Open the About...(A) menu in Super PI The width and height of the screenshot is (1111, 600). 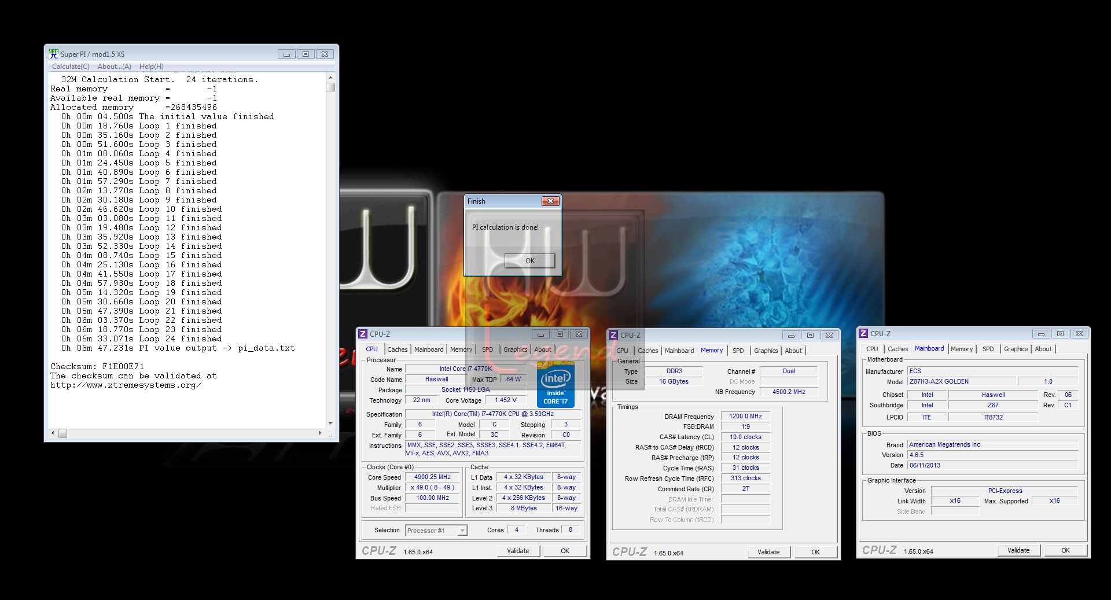pos(115,67)
